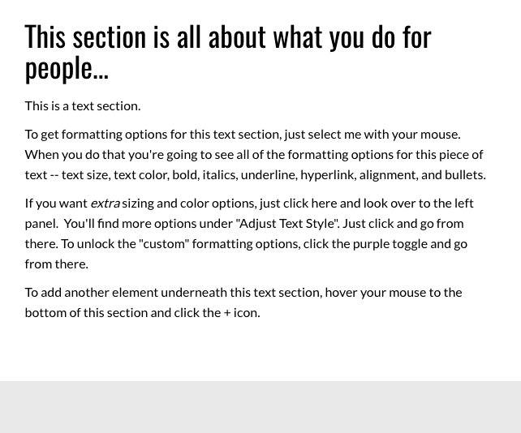Click the words "purple toggle"
The height and width of the screenshot is (433, 521).
pyautogui.click(x=390, y=244)
